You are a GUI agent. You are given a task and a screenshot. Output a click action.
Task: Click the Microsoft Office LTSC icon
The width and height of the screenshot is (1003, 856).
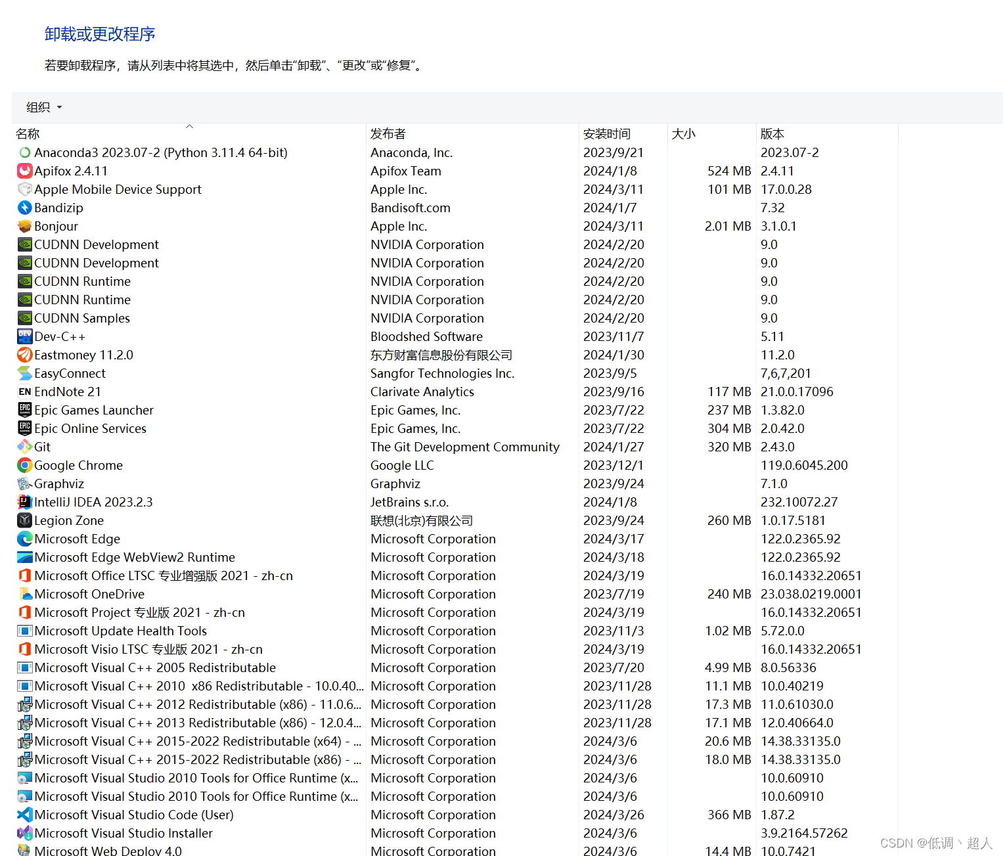pyautogui.click(x=25, y=575)
